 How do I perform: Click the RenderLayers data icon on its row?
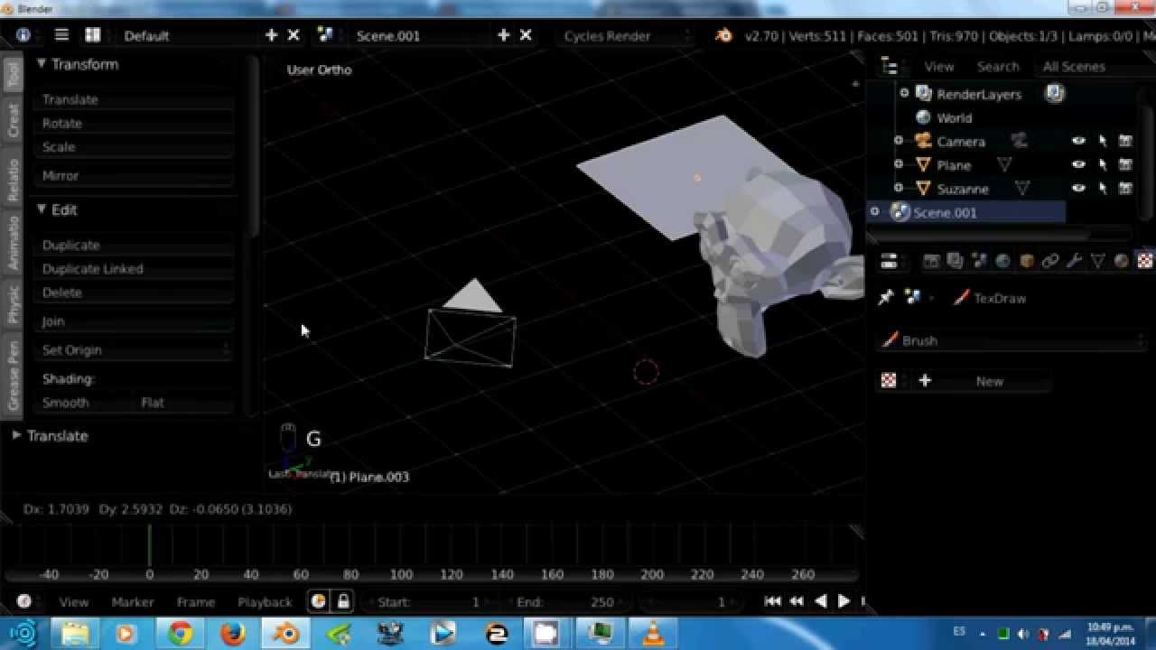coord(1055,93)
